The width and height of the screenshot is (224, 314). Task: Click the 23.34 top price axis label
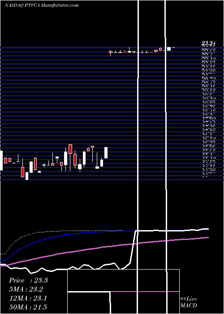(208, 43)
